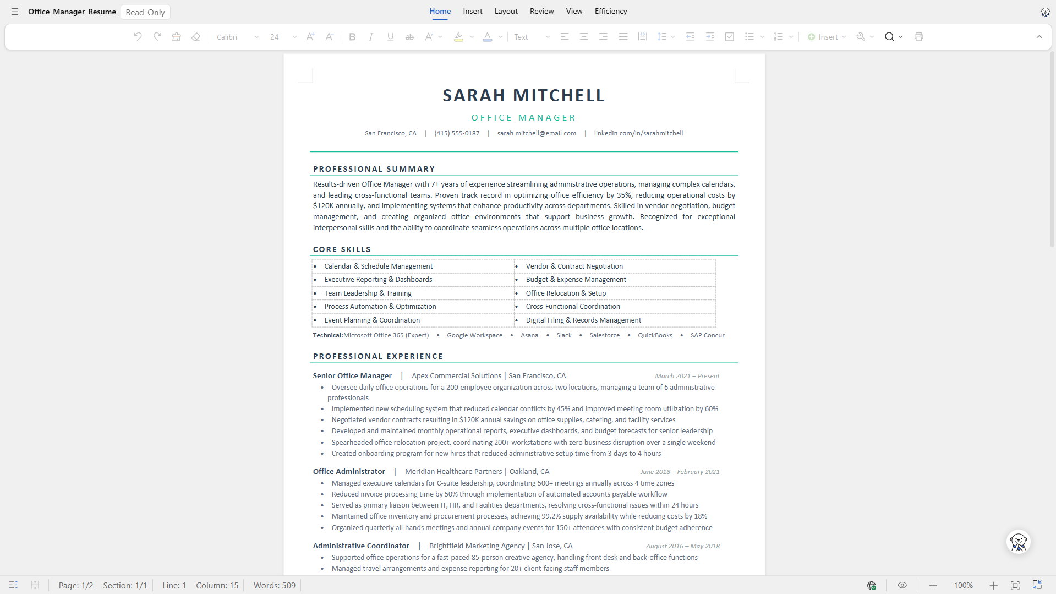
Task: Open the assistant icon in title bar
Action: (1046, 12)
